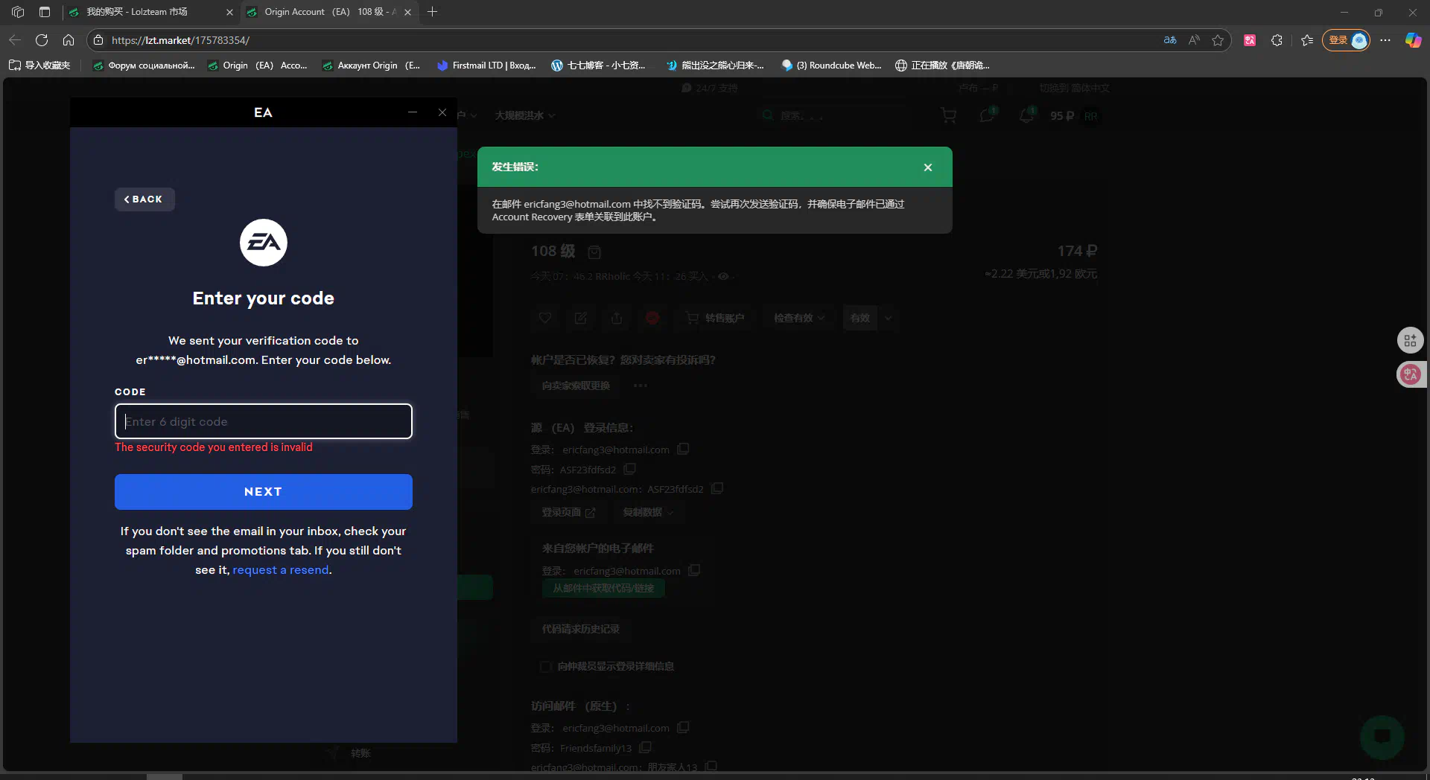Close the green error notification banner
The height and width of the screenshot is (780, 1430).
click(x=928, y=167)
